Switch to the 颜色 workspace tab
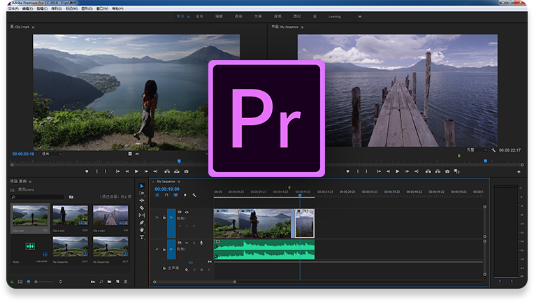The height and width of the screenshot is (302, 534). (238, 16)
